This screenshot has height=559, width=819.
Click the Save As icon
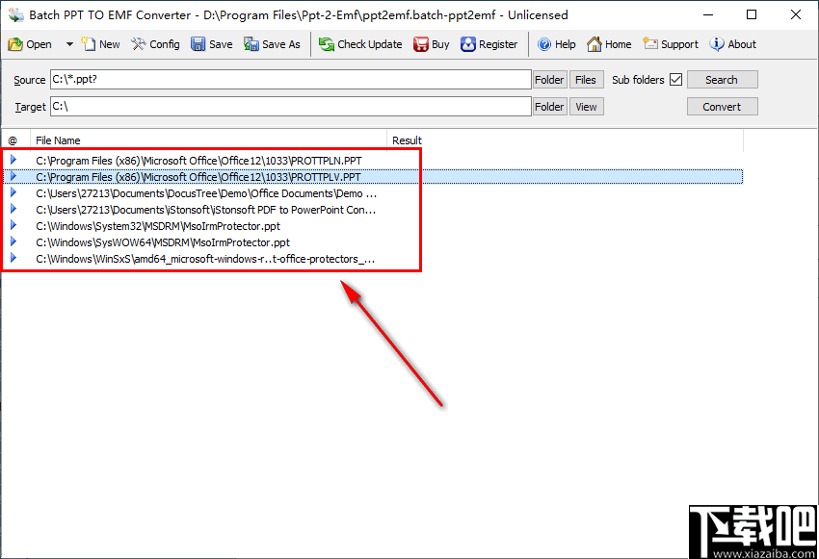(x=272, y=43)
